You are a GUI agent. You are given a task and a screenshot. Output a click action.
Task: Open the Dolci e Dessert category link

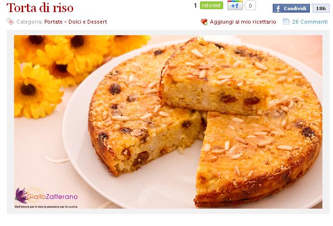[88, 22]
